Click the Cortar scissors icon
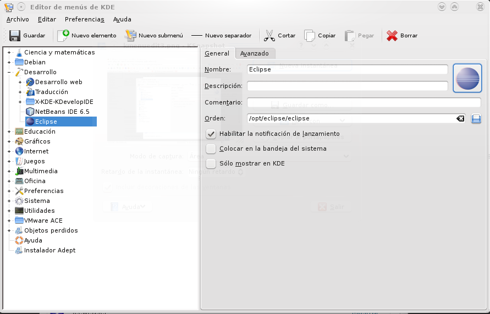This screenshot has height=314, width=490. coord(269,36)
